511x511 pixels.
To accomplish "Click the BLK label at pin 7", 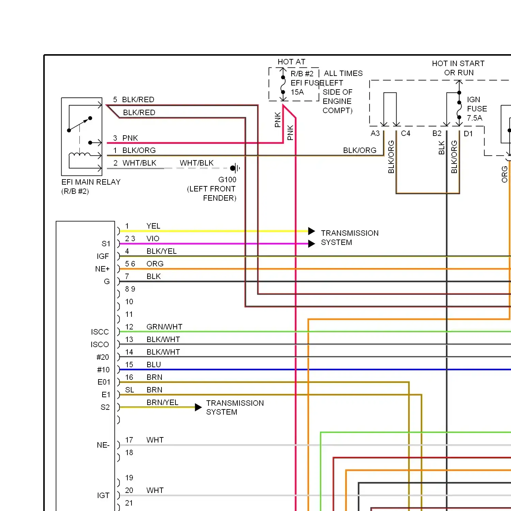I will tap(154, 276).
